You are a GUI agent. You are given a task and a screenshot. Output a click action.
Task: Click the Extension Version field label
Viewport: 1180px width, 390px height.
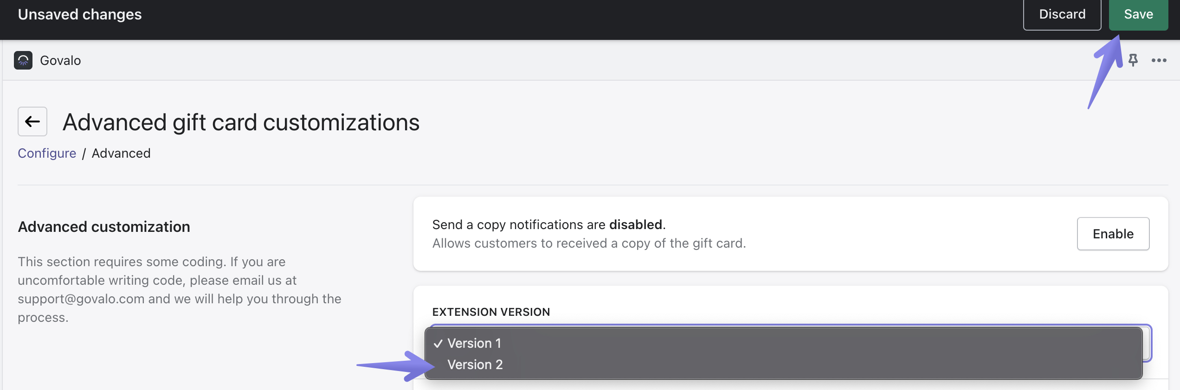pos(491,312)
